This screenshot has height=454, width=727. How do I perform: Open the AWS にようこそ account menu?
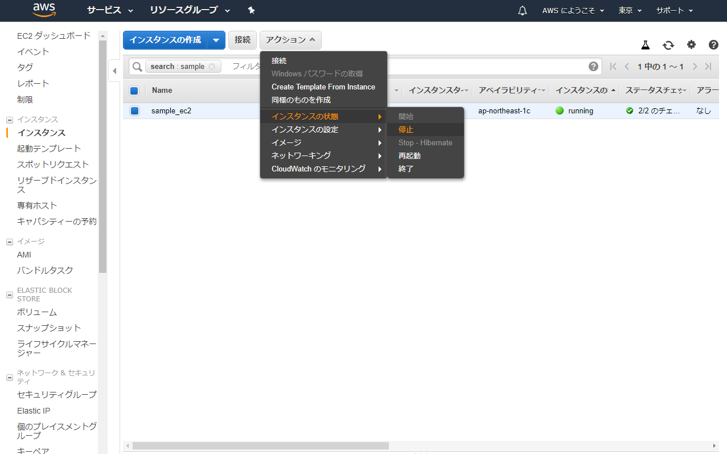[573, 11]
